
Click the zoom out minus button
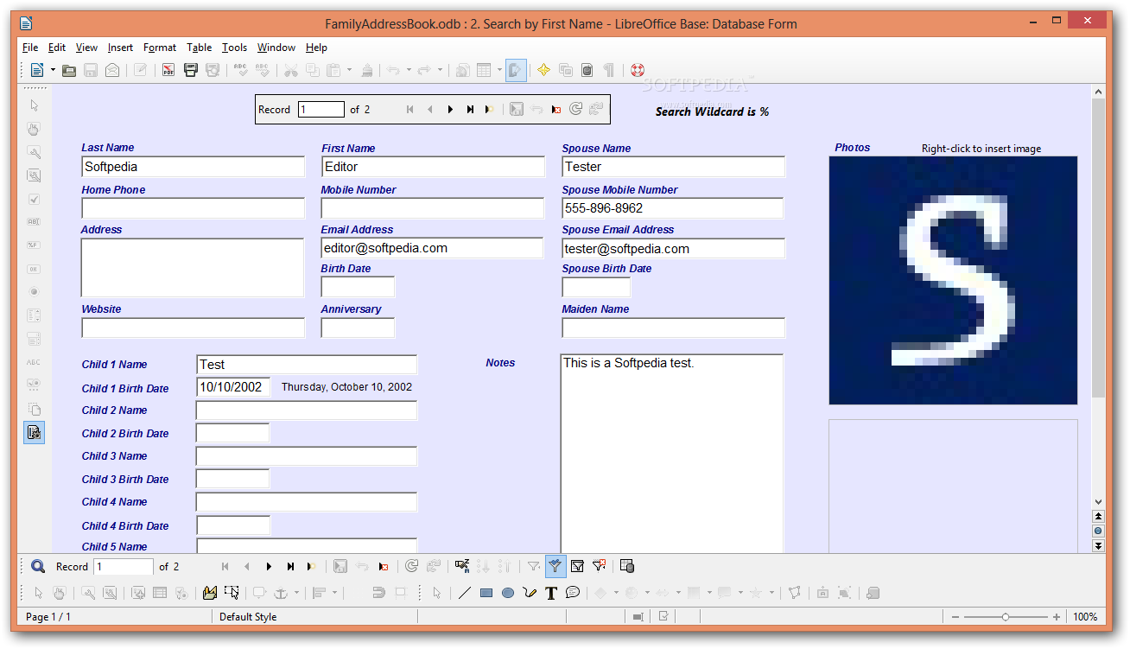tap(955, 617)
